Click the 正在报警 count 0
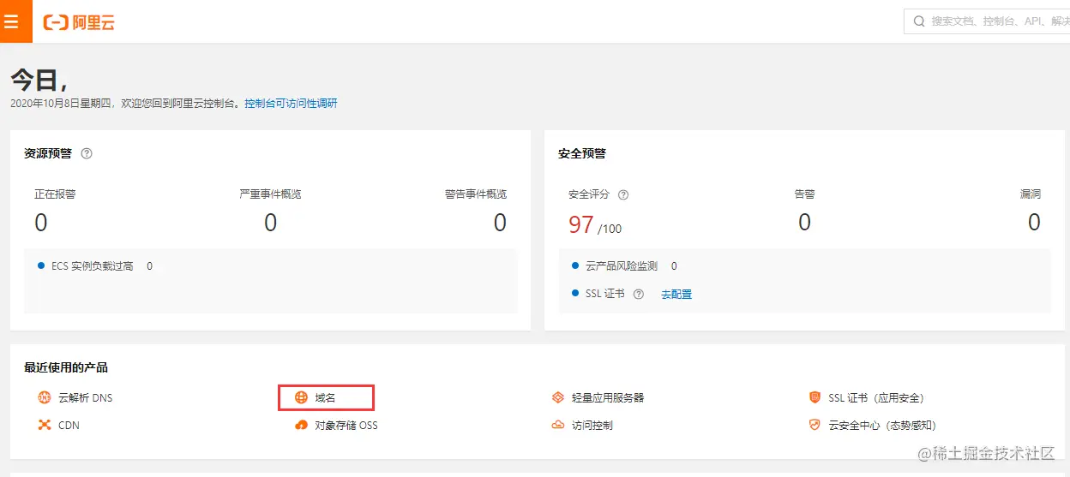Viewport: 1070px width, 477px height. click(x=41, y=223)
